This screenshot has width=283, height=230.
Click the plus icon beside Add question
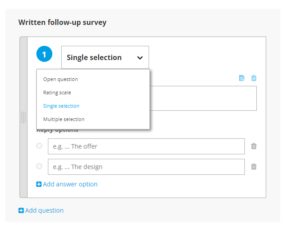click(21, 210)
